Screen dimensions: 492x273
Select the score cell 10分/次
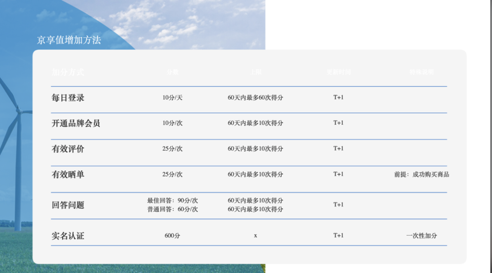pos(172,123)
